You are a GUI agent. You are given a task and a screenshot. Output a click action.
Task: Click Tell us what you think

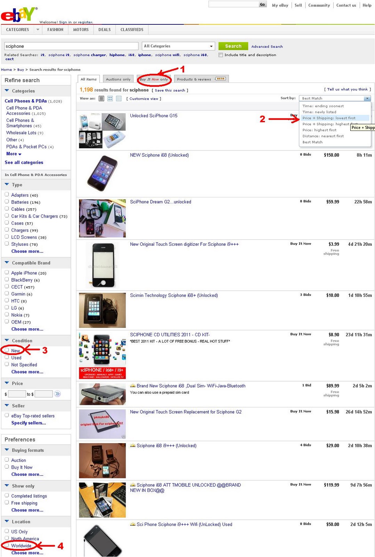[x=348, y=89]
